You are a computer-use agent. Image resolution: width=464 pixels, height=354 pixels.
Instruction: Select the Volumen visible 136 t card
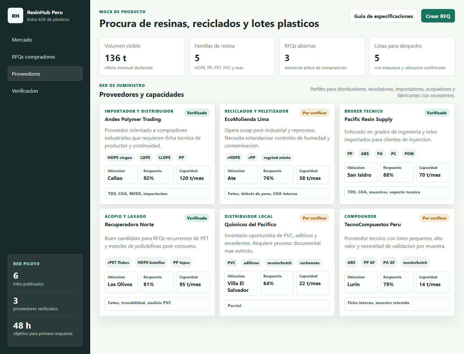coord(142,56)
